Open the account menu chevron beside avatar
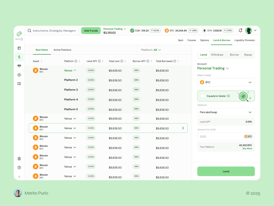Image resolution: width=274 pixels, height=206 pixels. click(x=255, y=30)
